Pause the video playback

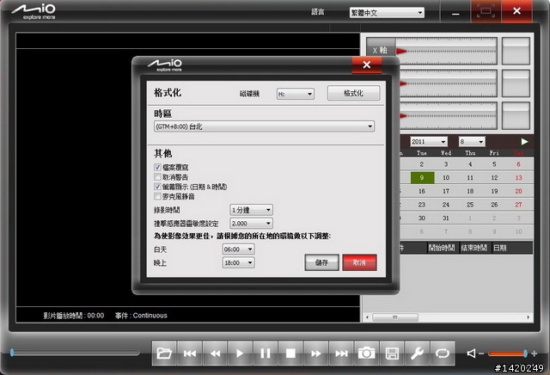pyautogui.click(x=266, y=353)
